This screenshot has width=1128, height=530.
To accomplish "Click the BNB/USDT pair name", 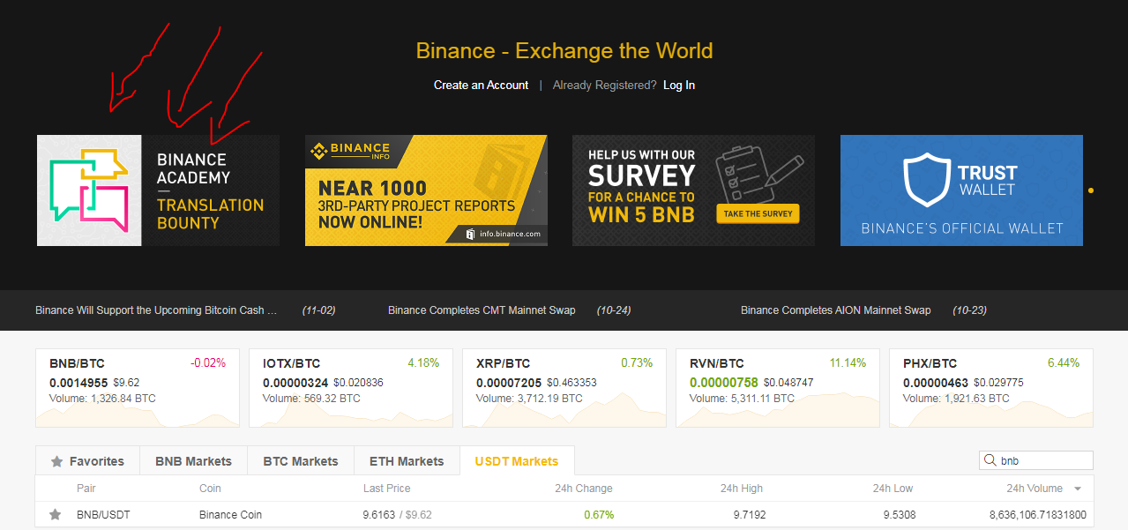I will coord(103,515).
